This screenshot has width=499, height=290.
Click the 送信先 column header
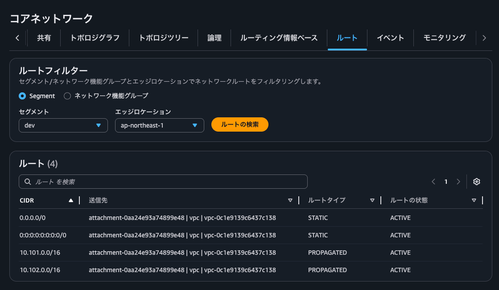click(98, 200)
